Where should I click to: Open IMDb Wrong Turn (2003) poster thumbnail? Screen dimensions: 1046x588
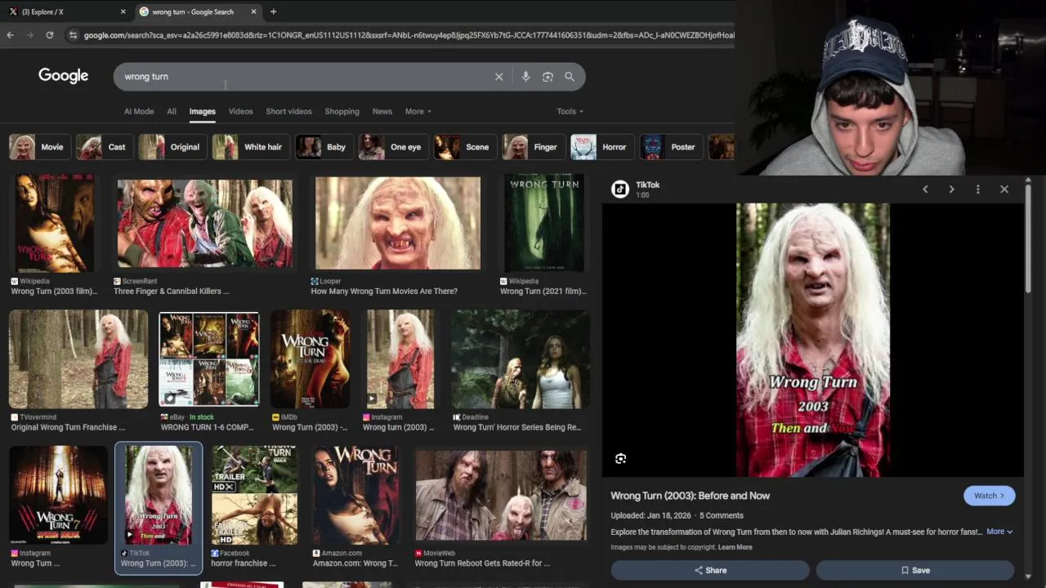[311, 359]
